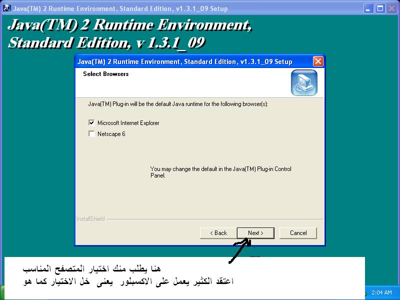Minimize the outer Java setup window

coord(368,8)
